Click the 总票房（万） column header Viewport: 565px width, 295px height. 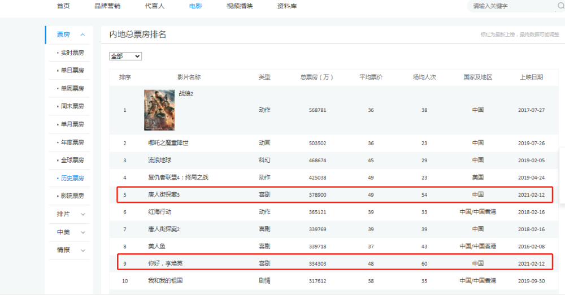tap(317, 77)
